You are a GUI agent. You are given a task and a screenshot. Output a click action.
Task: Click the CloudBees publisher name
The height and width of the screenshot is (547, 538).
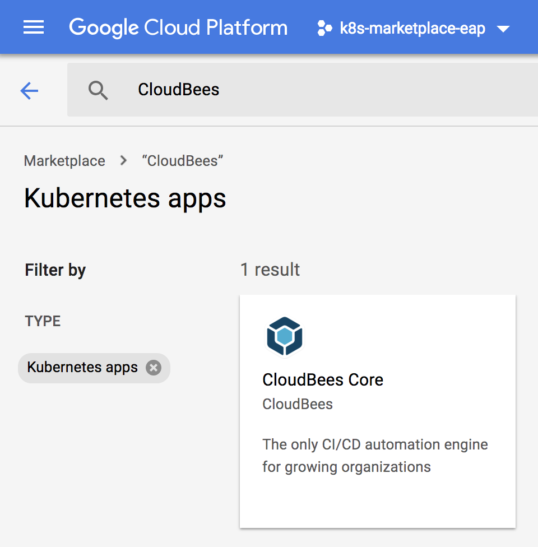(298, 404)
